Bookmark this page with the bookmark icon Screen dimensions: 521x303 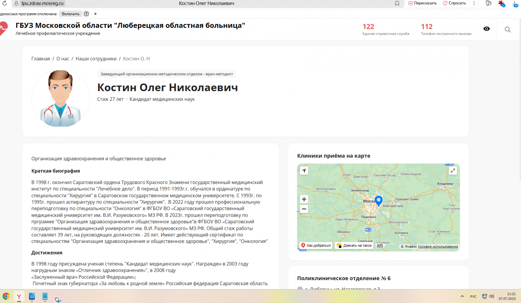click(x=397, y=3)
